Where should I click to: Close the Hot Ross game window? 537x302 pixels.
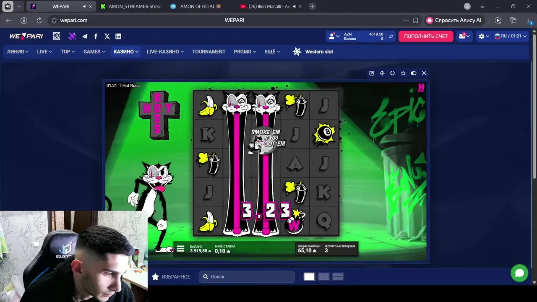click(x=424, y=73)
